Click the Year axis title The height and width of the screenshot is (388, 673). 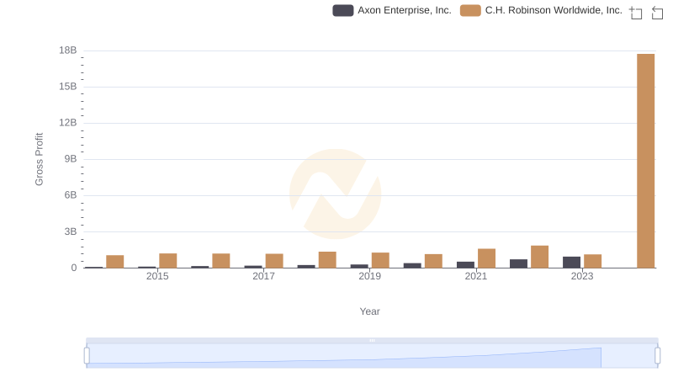[x=369, y=311]
